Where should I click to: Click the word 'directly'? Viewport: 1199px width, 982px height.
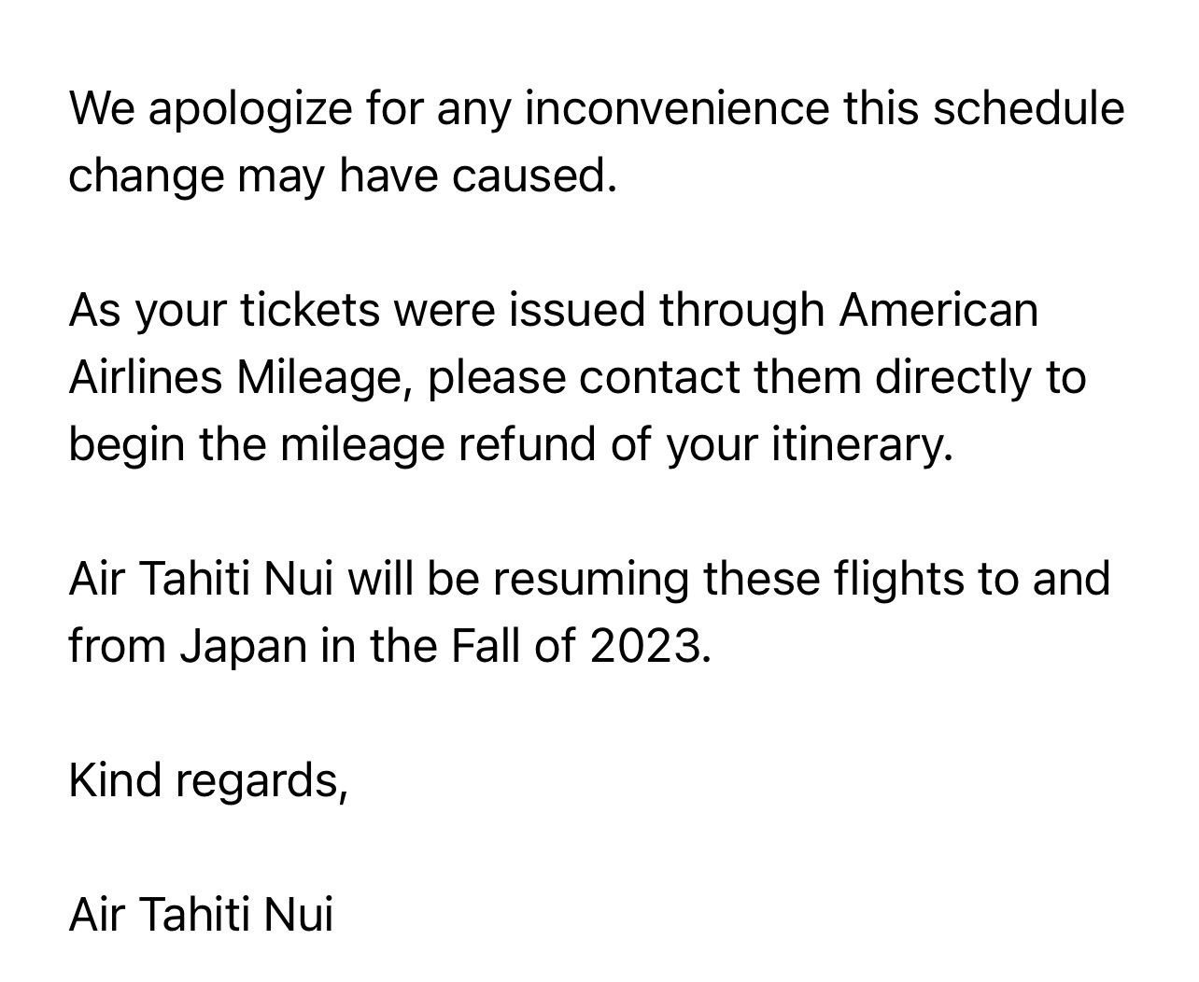coord(952,378)
